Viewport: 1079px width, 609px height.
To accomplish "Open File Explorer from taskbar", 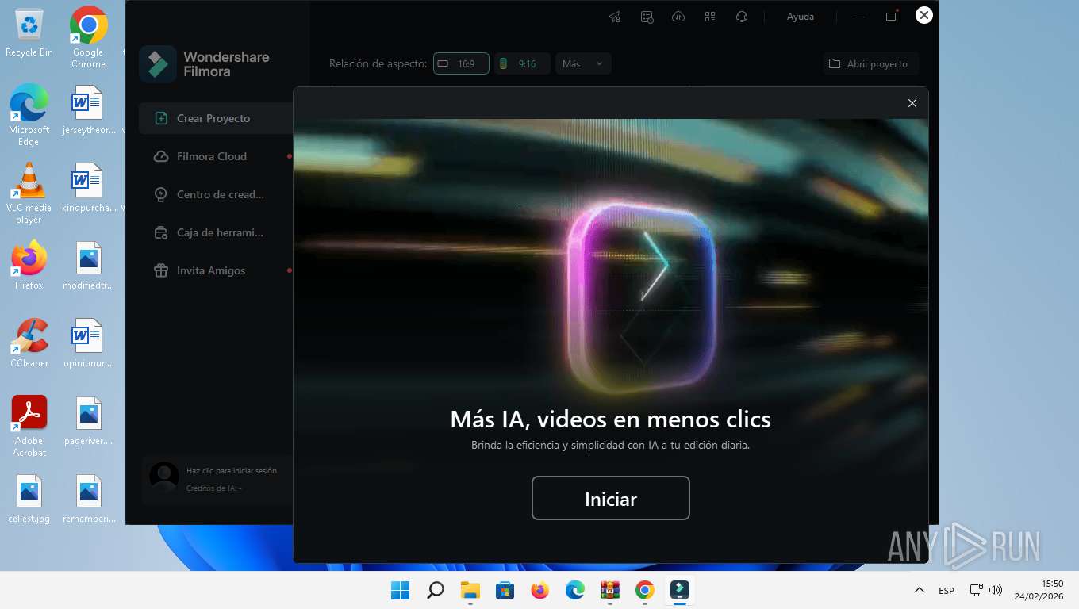I will (470, 590).
